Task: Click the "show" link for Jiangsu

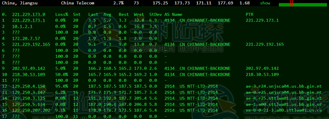Action: click(265, 3)
